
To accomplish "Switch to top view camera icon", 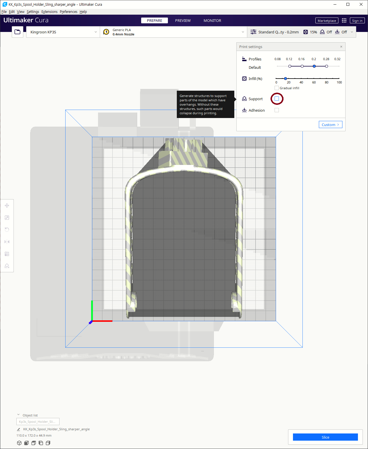I will pyautogui.click(x=34, y=443).
